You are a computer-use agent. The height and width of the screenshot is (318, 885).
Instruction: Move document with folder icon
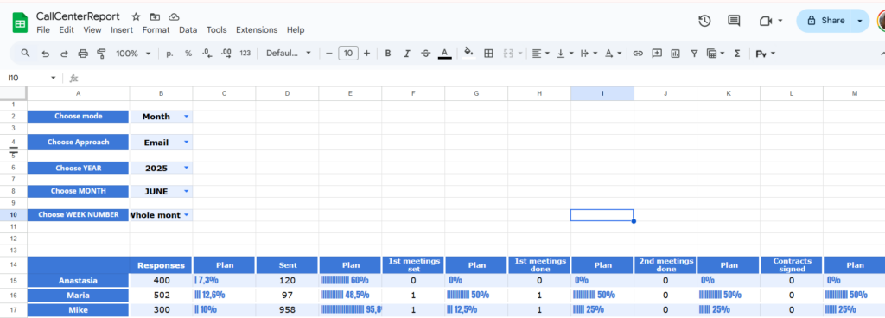pos(156,17)
